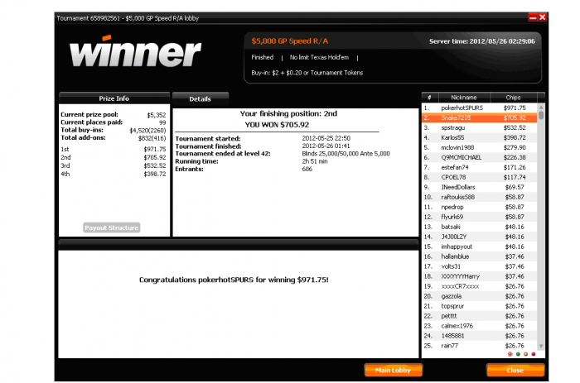580x383 pixels.
Task: Click the player list scroll-down arrow
Action: (541, 347)
